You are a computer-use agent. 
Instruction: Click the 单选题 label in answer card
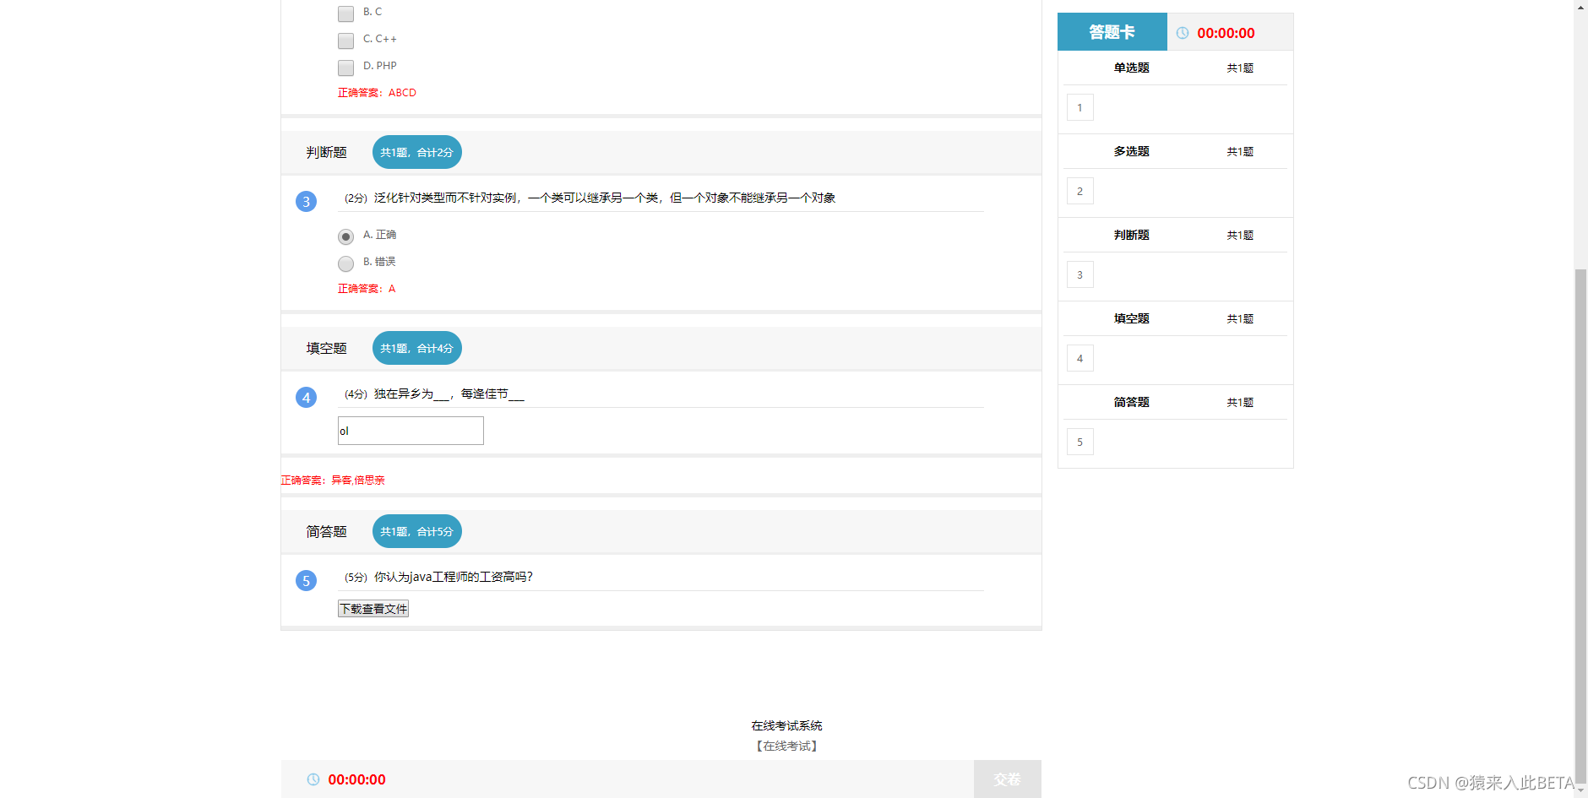point(1131,68)
